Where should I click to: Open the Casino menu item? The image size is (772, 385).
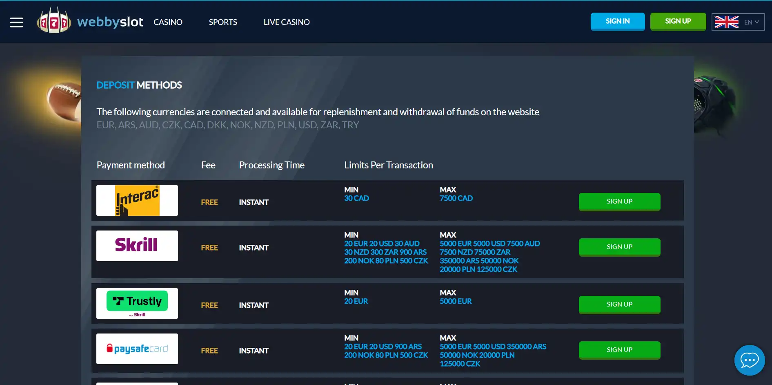pos(168,22)
